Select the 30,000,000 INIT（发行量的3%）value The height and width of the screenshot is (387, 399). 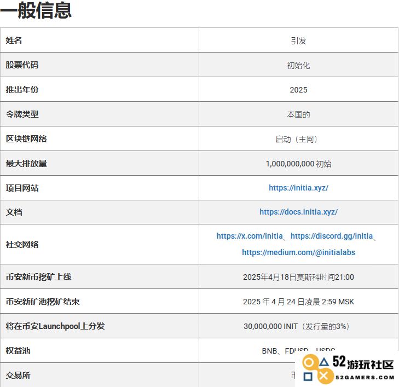point(297,326)
